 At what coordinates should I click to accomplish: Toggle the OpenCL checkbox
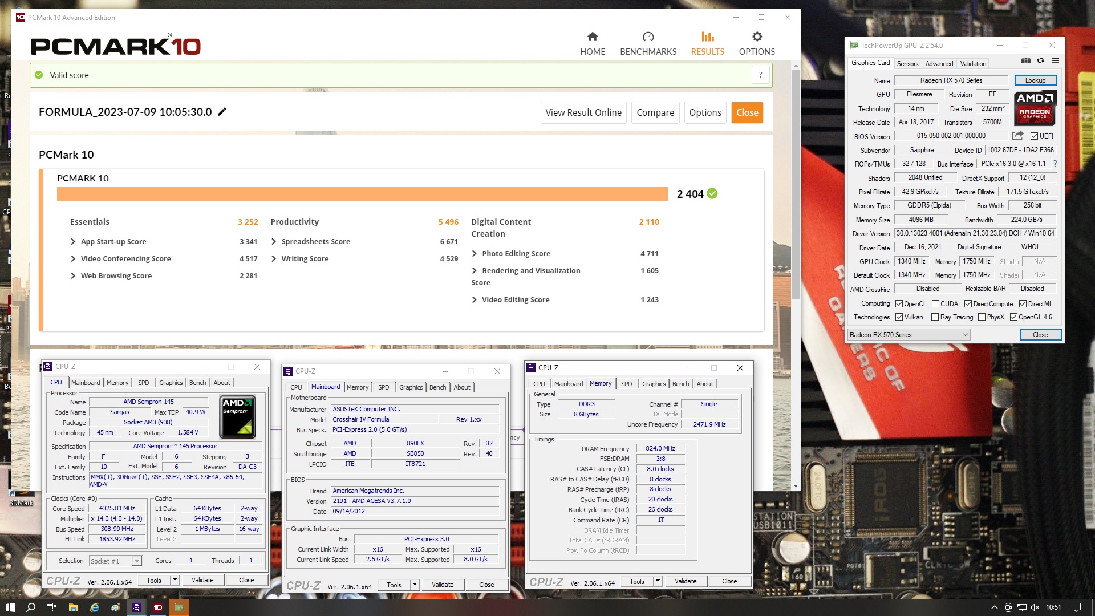click(x=899, y=304)
